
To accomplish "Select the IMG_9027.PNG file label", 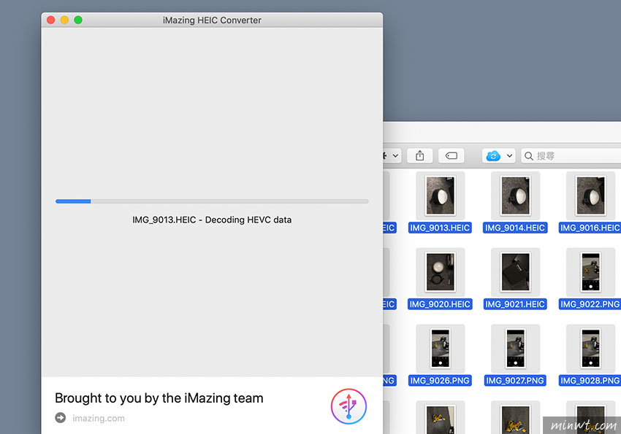I will 515,380.
